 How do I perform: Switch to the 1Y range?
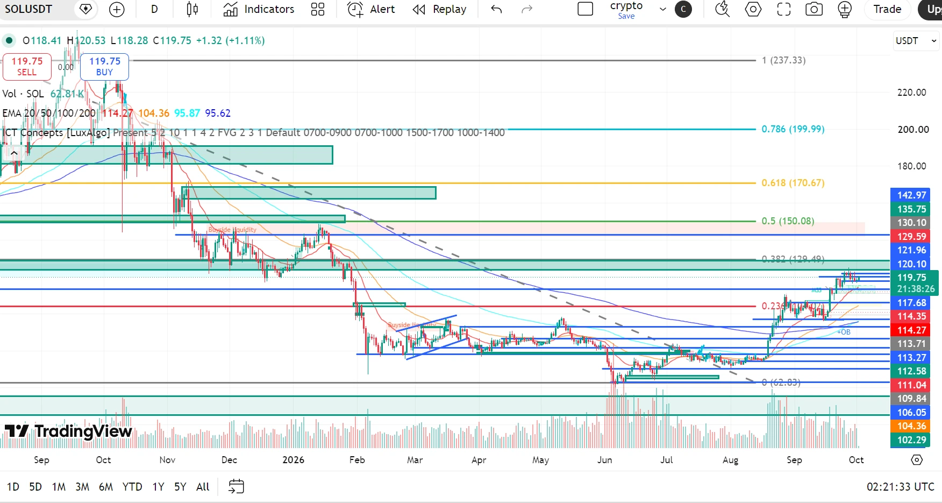click(158, 487)
